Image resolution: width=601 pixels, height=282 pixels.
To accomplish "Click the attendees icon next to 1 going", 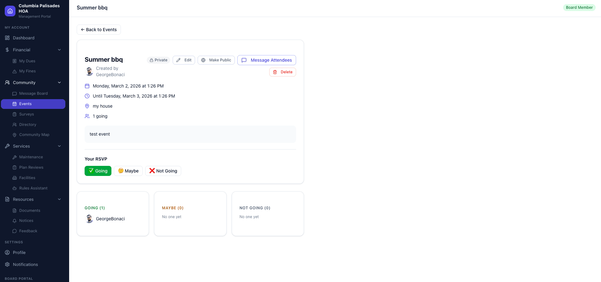I will (87, 116).
